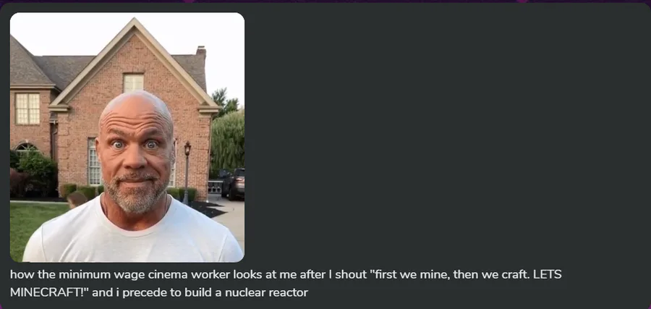Viewport: 651px width, 309px height.
Task: Click the street lamp post in photo
Action: tap(187, 172)
